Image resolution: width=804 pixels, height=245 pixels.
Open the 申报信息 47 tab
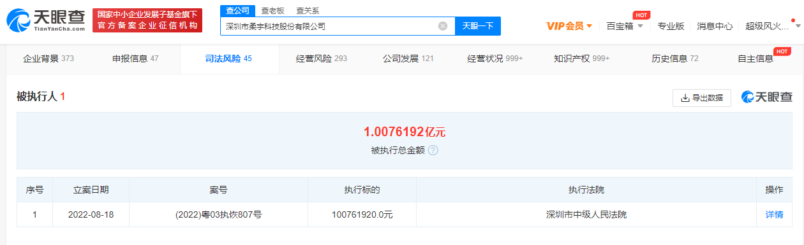[x=135, y=59]
